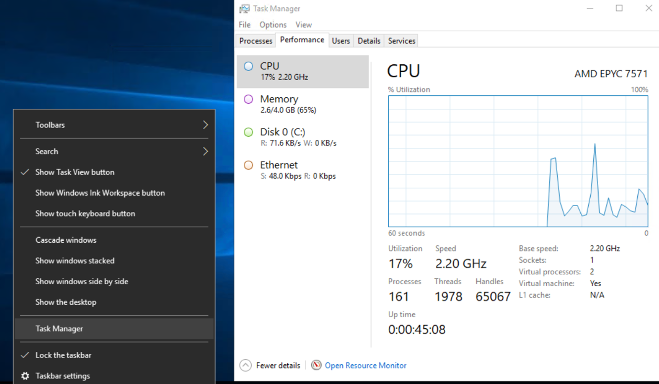
Task: Click the Resource Monitor gauge icon
Action: (x=317, y=366)
